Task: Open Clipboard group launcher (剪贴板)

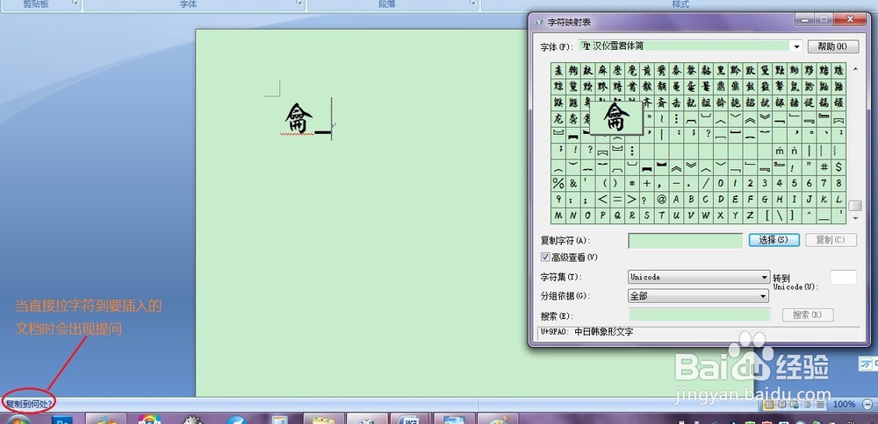Action: point(75,3)
